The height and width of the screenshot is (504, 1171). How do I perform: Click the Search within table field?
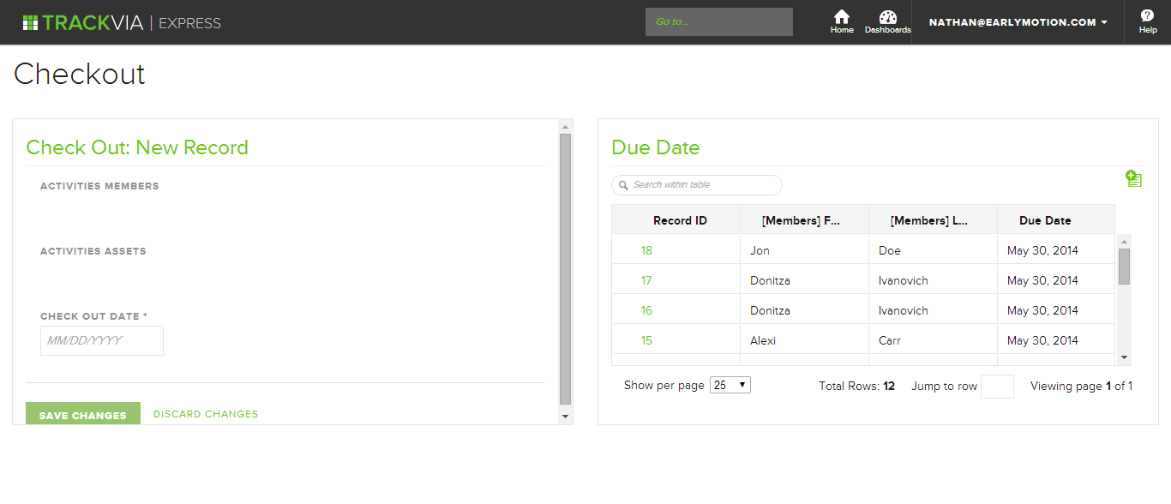coord(705,185)
